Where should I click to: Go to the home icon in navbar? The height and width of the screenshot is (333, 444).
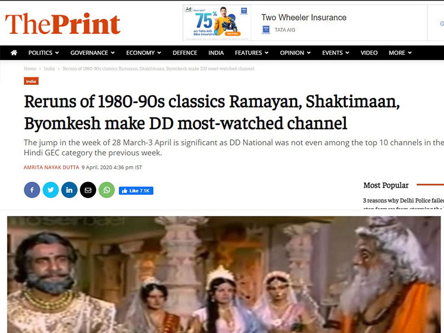point(14,53)
